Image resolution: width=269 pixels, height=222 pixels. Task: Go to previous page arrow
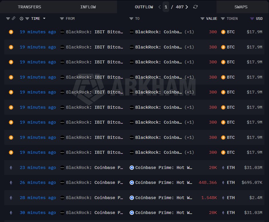pyautogui.click(x=159, y=7)
